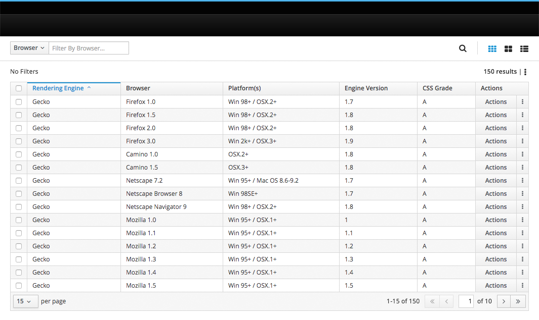Click Win 95+ / Mac OS 8.6-9.2 cell
The image size is (539, 320).
(x=281, y=180)
